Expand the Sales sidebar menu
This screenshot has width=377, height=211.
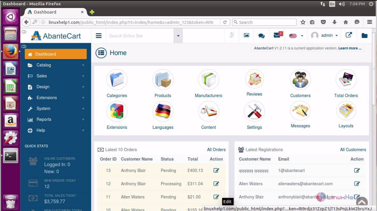point(56,76)
